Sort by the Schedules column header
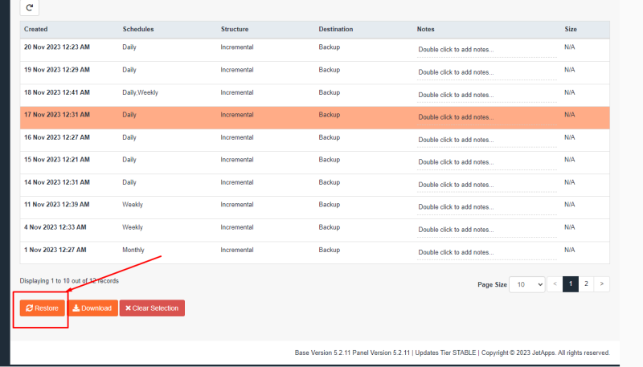Viewport: 643px width, 367px height. click(138, 29)
